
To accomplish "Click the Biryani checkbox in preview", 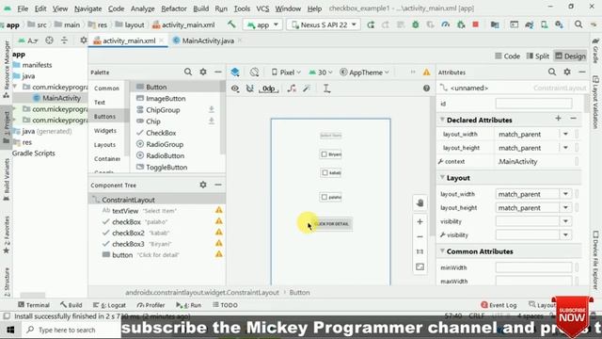I will click(x=330, y=154).
